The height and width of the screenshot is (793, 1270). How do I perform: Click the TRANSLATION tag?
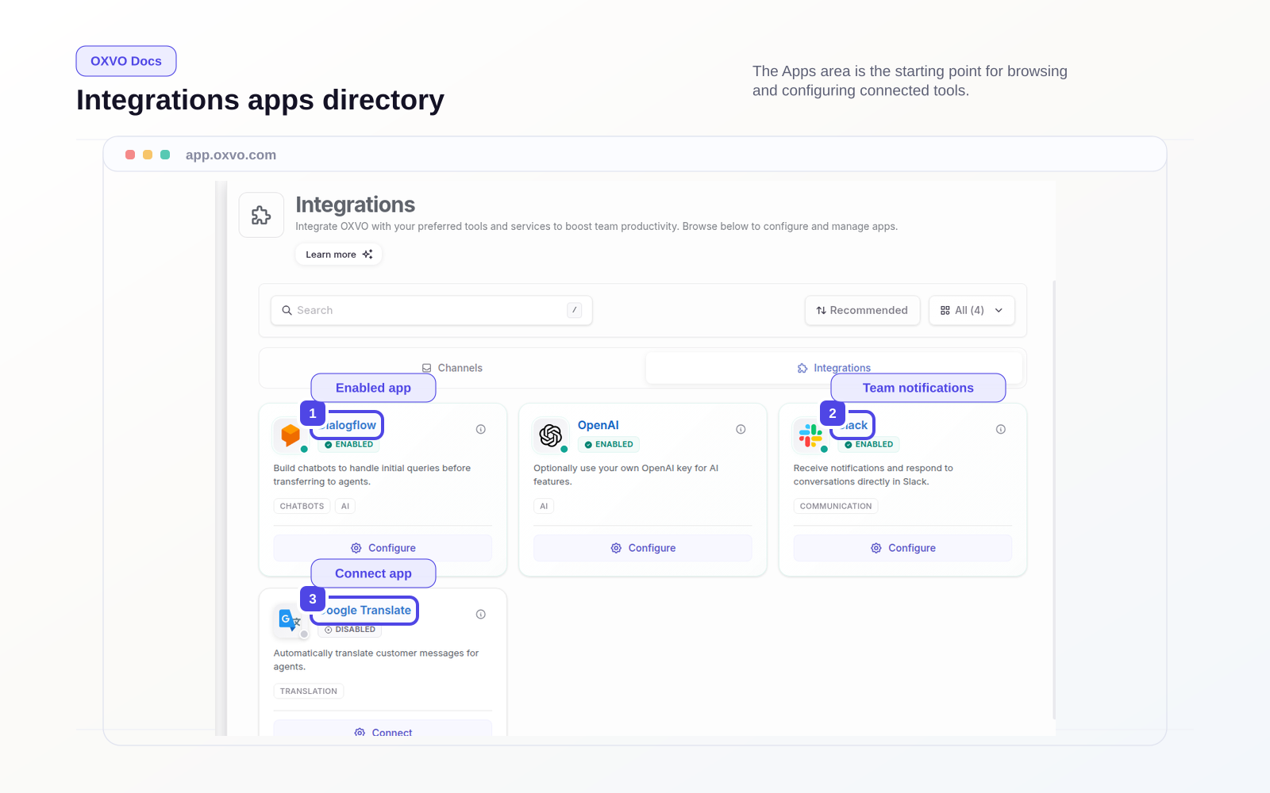coord(309,691)
